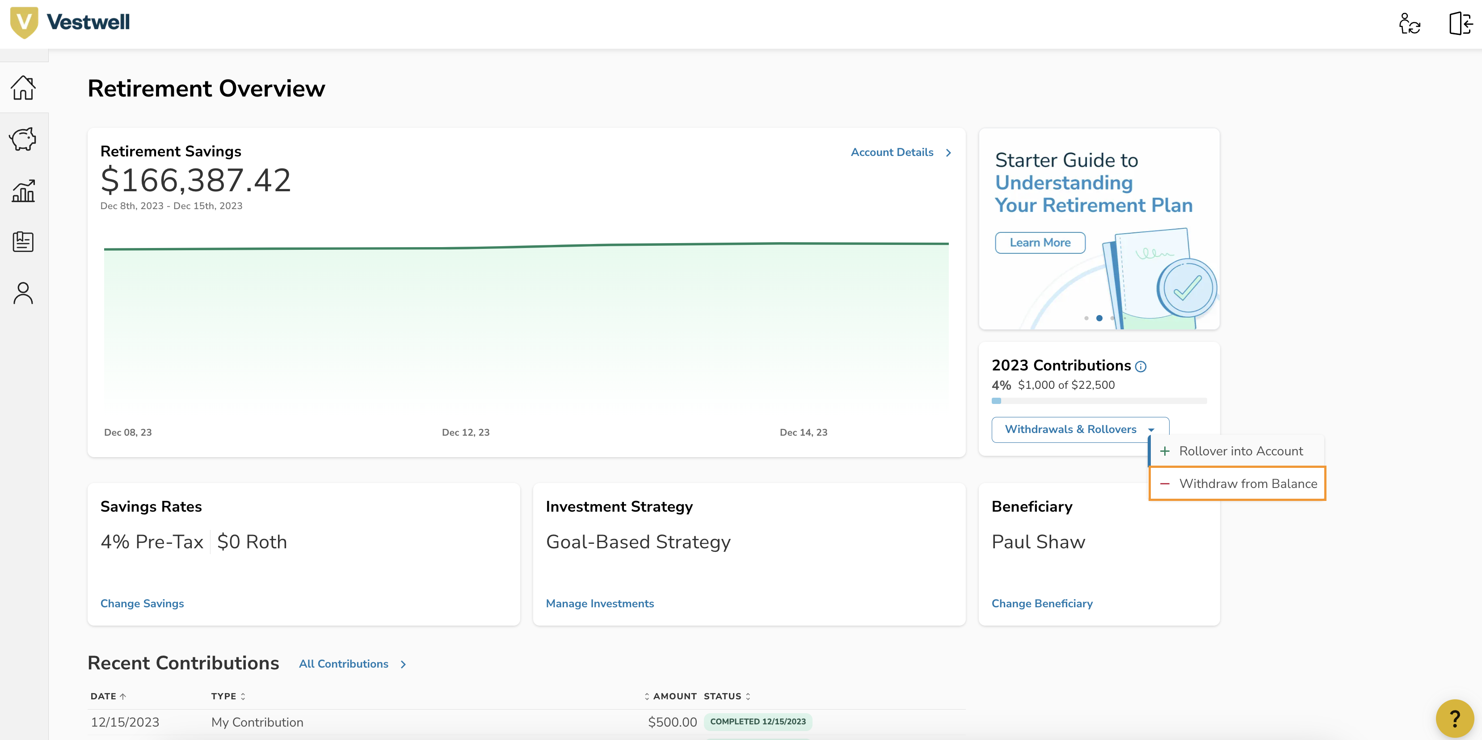Select the active carousel dot indicator
The width and height of the screenshot is (1482, 740).
(x=1099, y=318)
